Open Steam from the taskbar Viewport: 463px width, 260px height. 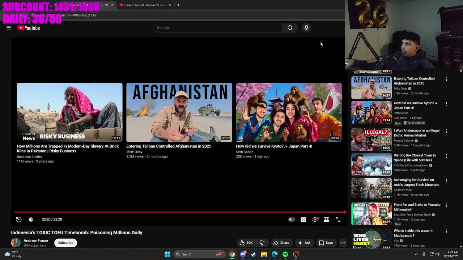[x=253, y=254]
